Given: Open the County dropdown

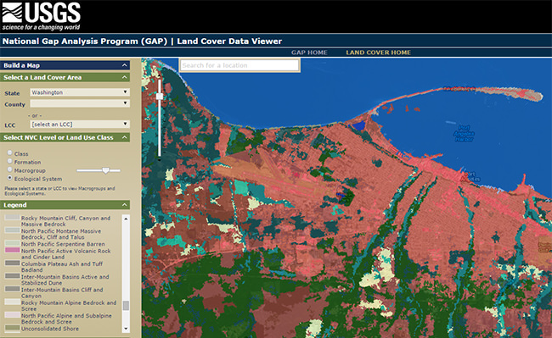Looking at the screenshot, I should click(80, 103).
